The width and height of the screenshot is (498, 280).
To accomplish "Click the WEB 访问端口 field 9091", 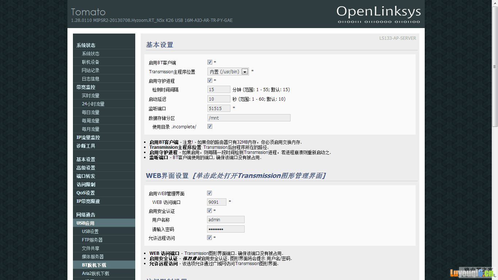I will tap(217, 202).
